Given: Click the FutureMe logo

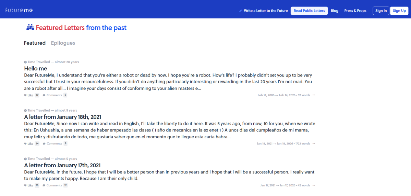Looking at the screenshot, I should (x=19, y=10).
